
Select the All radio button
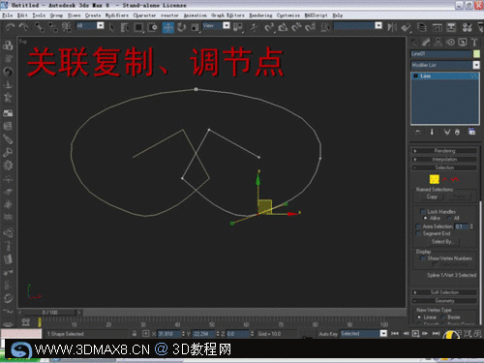[449, 218]
